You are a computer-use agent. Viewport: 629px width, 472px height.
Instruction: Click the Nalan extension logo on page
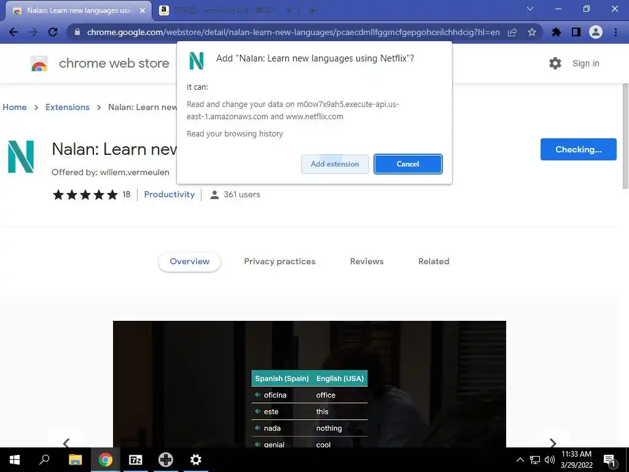pos(21,157)
